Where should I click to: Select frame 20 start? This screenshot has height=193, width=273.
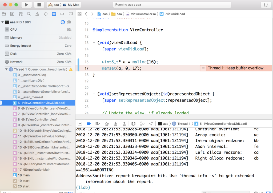point(38,186)
